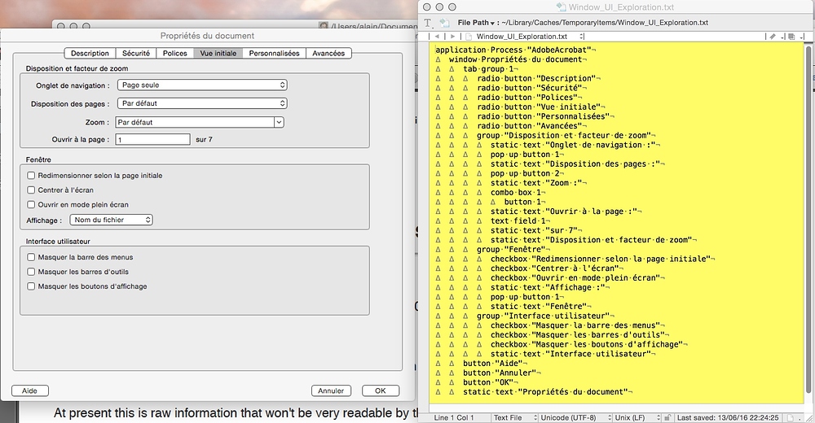Click the text editor vertical scrollbar

(x=808, y=220)
